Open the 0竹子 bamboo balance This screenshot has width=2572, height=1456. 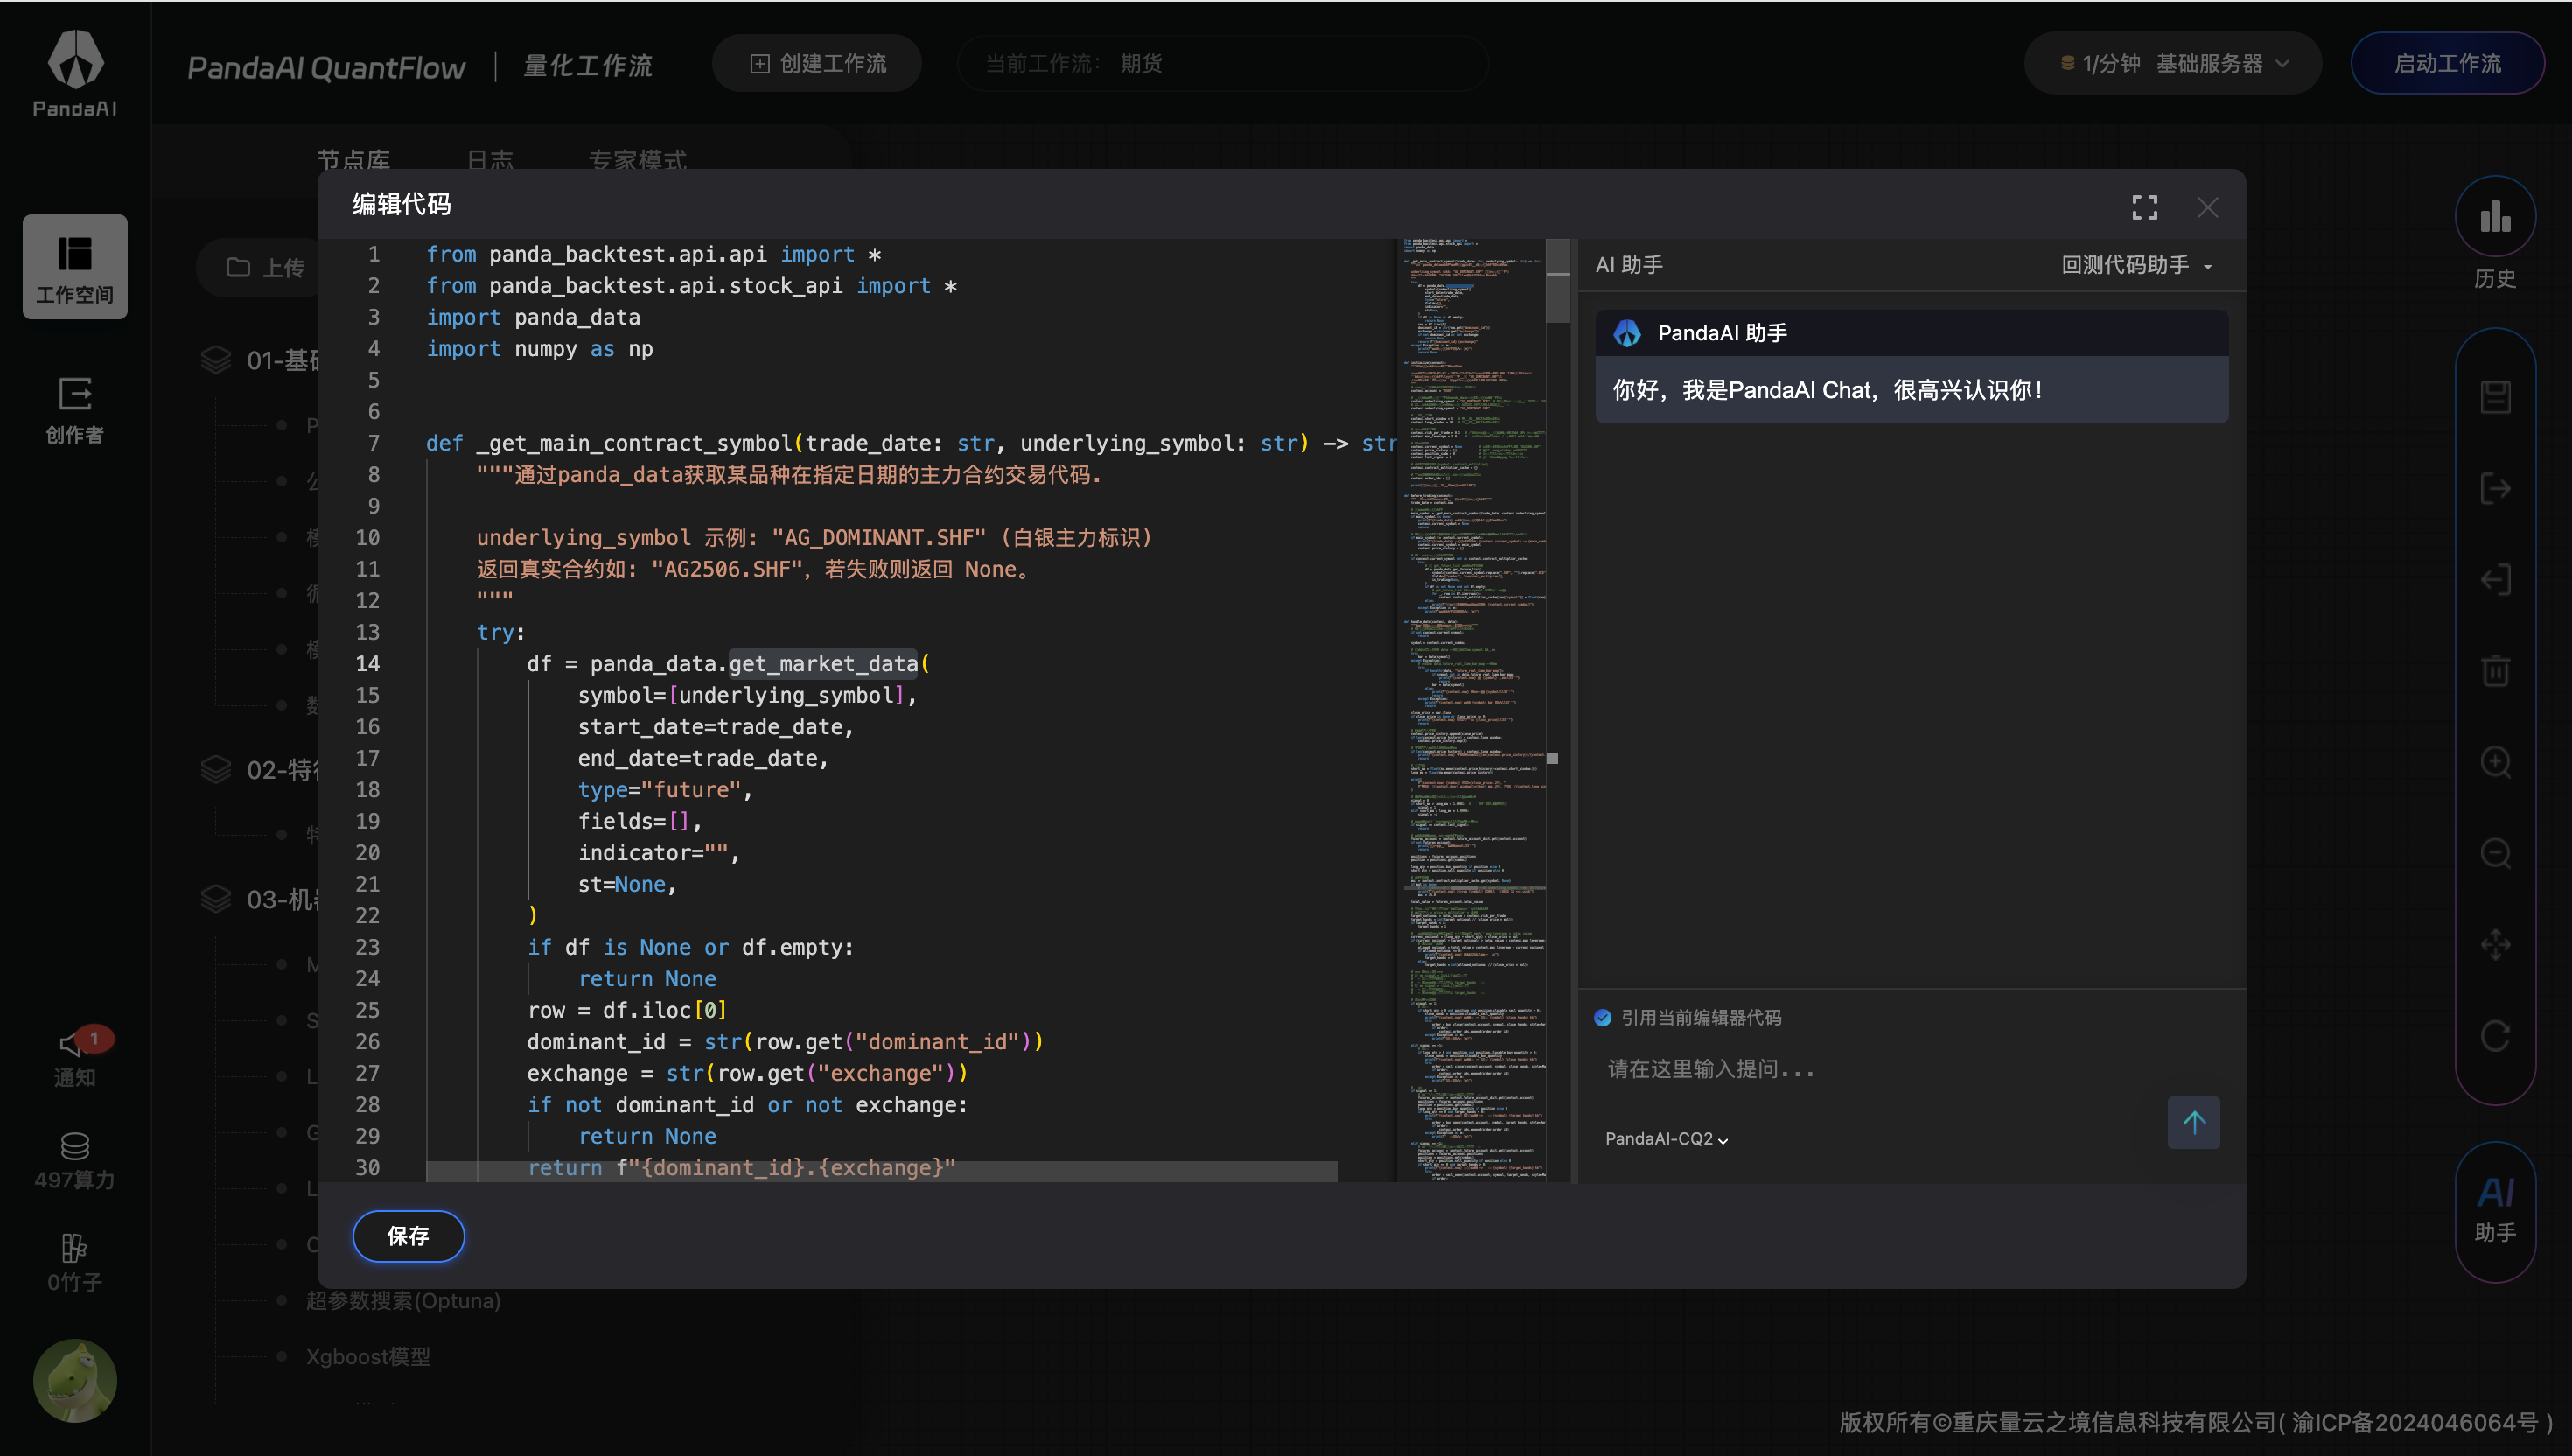coord(75,1263)
